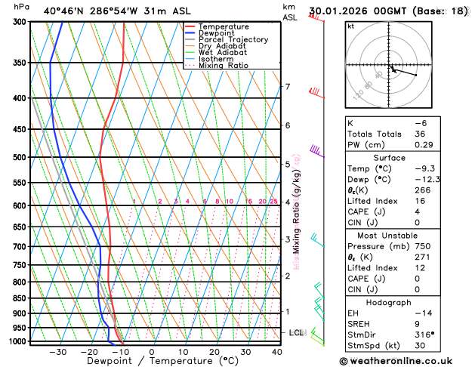Viewport: 475px width, 367px height.
Task: Click the 300 pressure axis label
Action: [21, 22]
